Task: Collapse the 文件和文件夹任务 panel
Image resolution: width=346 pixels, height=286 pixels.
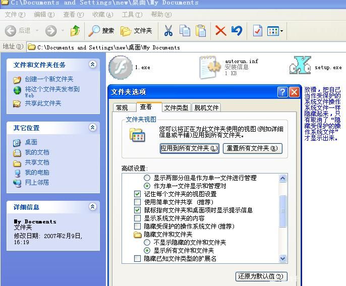Action: (x=93, y=65)
